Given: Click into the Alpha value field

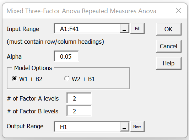Looking at the screenshot, I should [x=66, y=56].
